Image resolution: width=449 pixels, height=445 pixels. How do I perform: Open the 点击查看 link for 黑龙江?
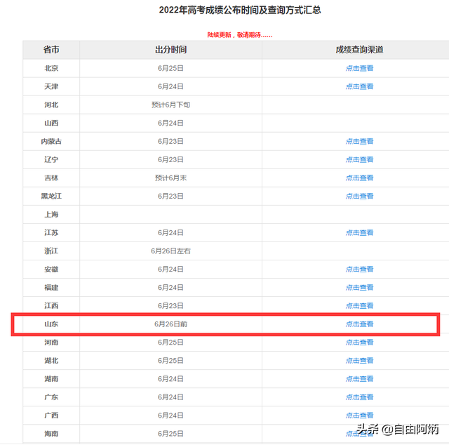click(x=359, y=197)
